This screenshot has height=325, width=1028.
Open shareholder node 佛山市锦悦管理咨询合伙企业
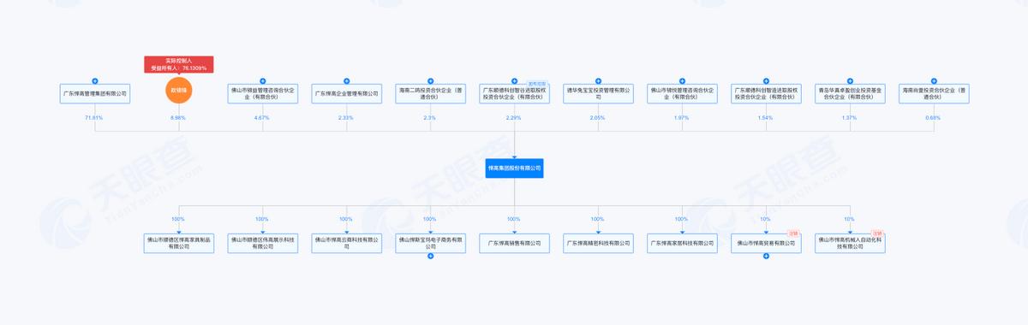click(x=682, y=93)
